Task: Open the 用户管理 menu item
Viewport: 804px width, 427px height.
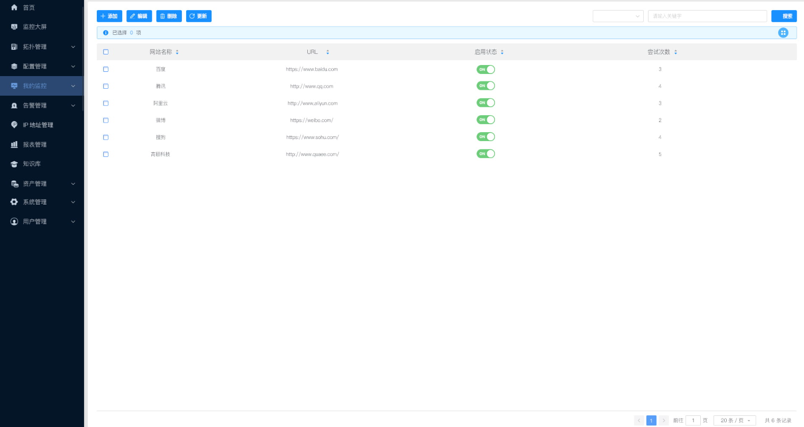Action: pos(41,221)
